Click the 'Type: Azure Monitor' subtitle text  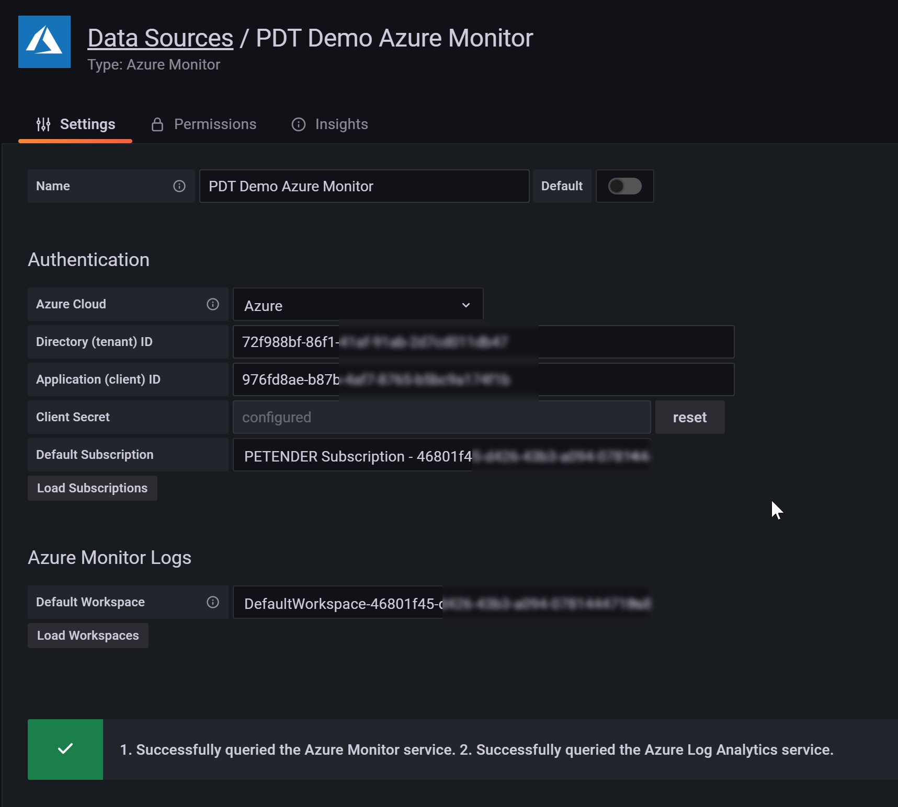point(154,65)
